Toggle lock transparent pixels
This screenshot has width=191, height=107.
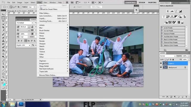(x=165, y=59)
